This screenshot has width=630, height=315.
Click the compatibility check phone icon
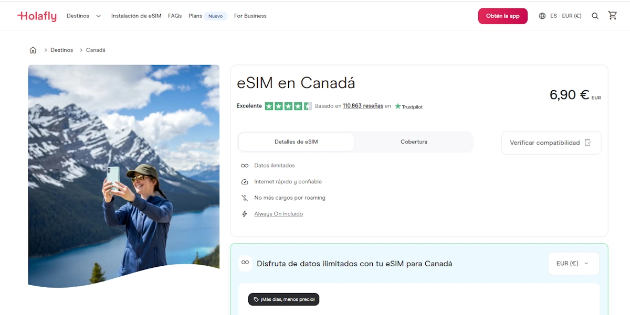pos(588,143)
